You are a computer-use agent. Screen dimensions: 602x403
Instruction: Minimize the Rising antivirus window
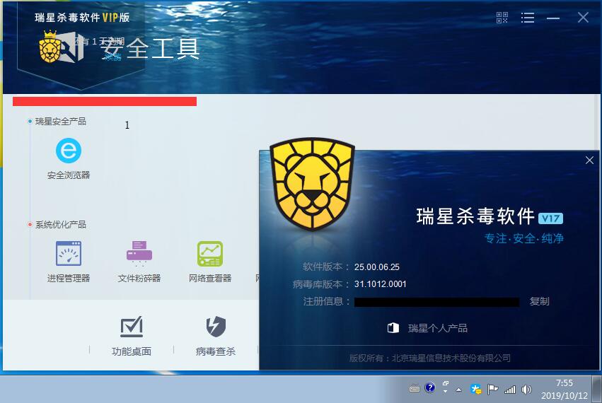pos(553,18)
